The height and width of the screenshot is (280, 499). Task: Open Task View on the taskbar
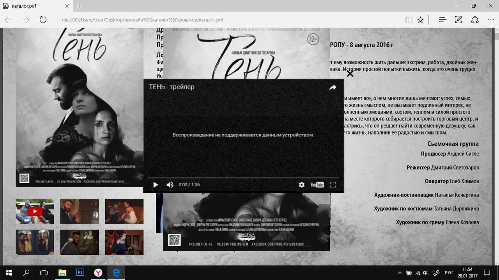click(x=44, y=273)
